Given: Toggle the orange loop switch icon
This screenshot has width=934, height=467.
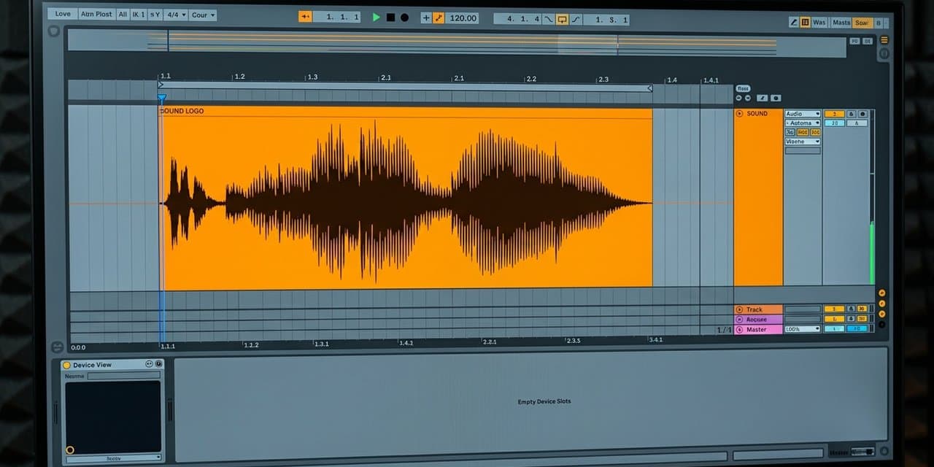Looking at the screenshot, I should click(562, 20).
